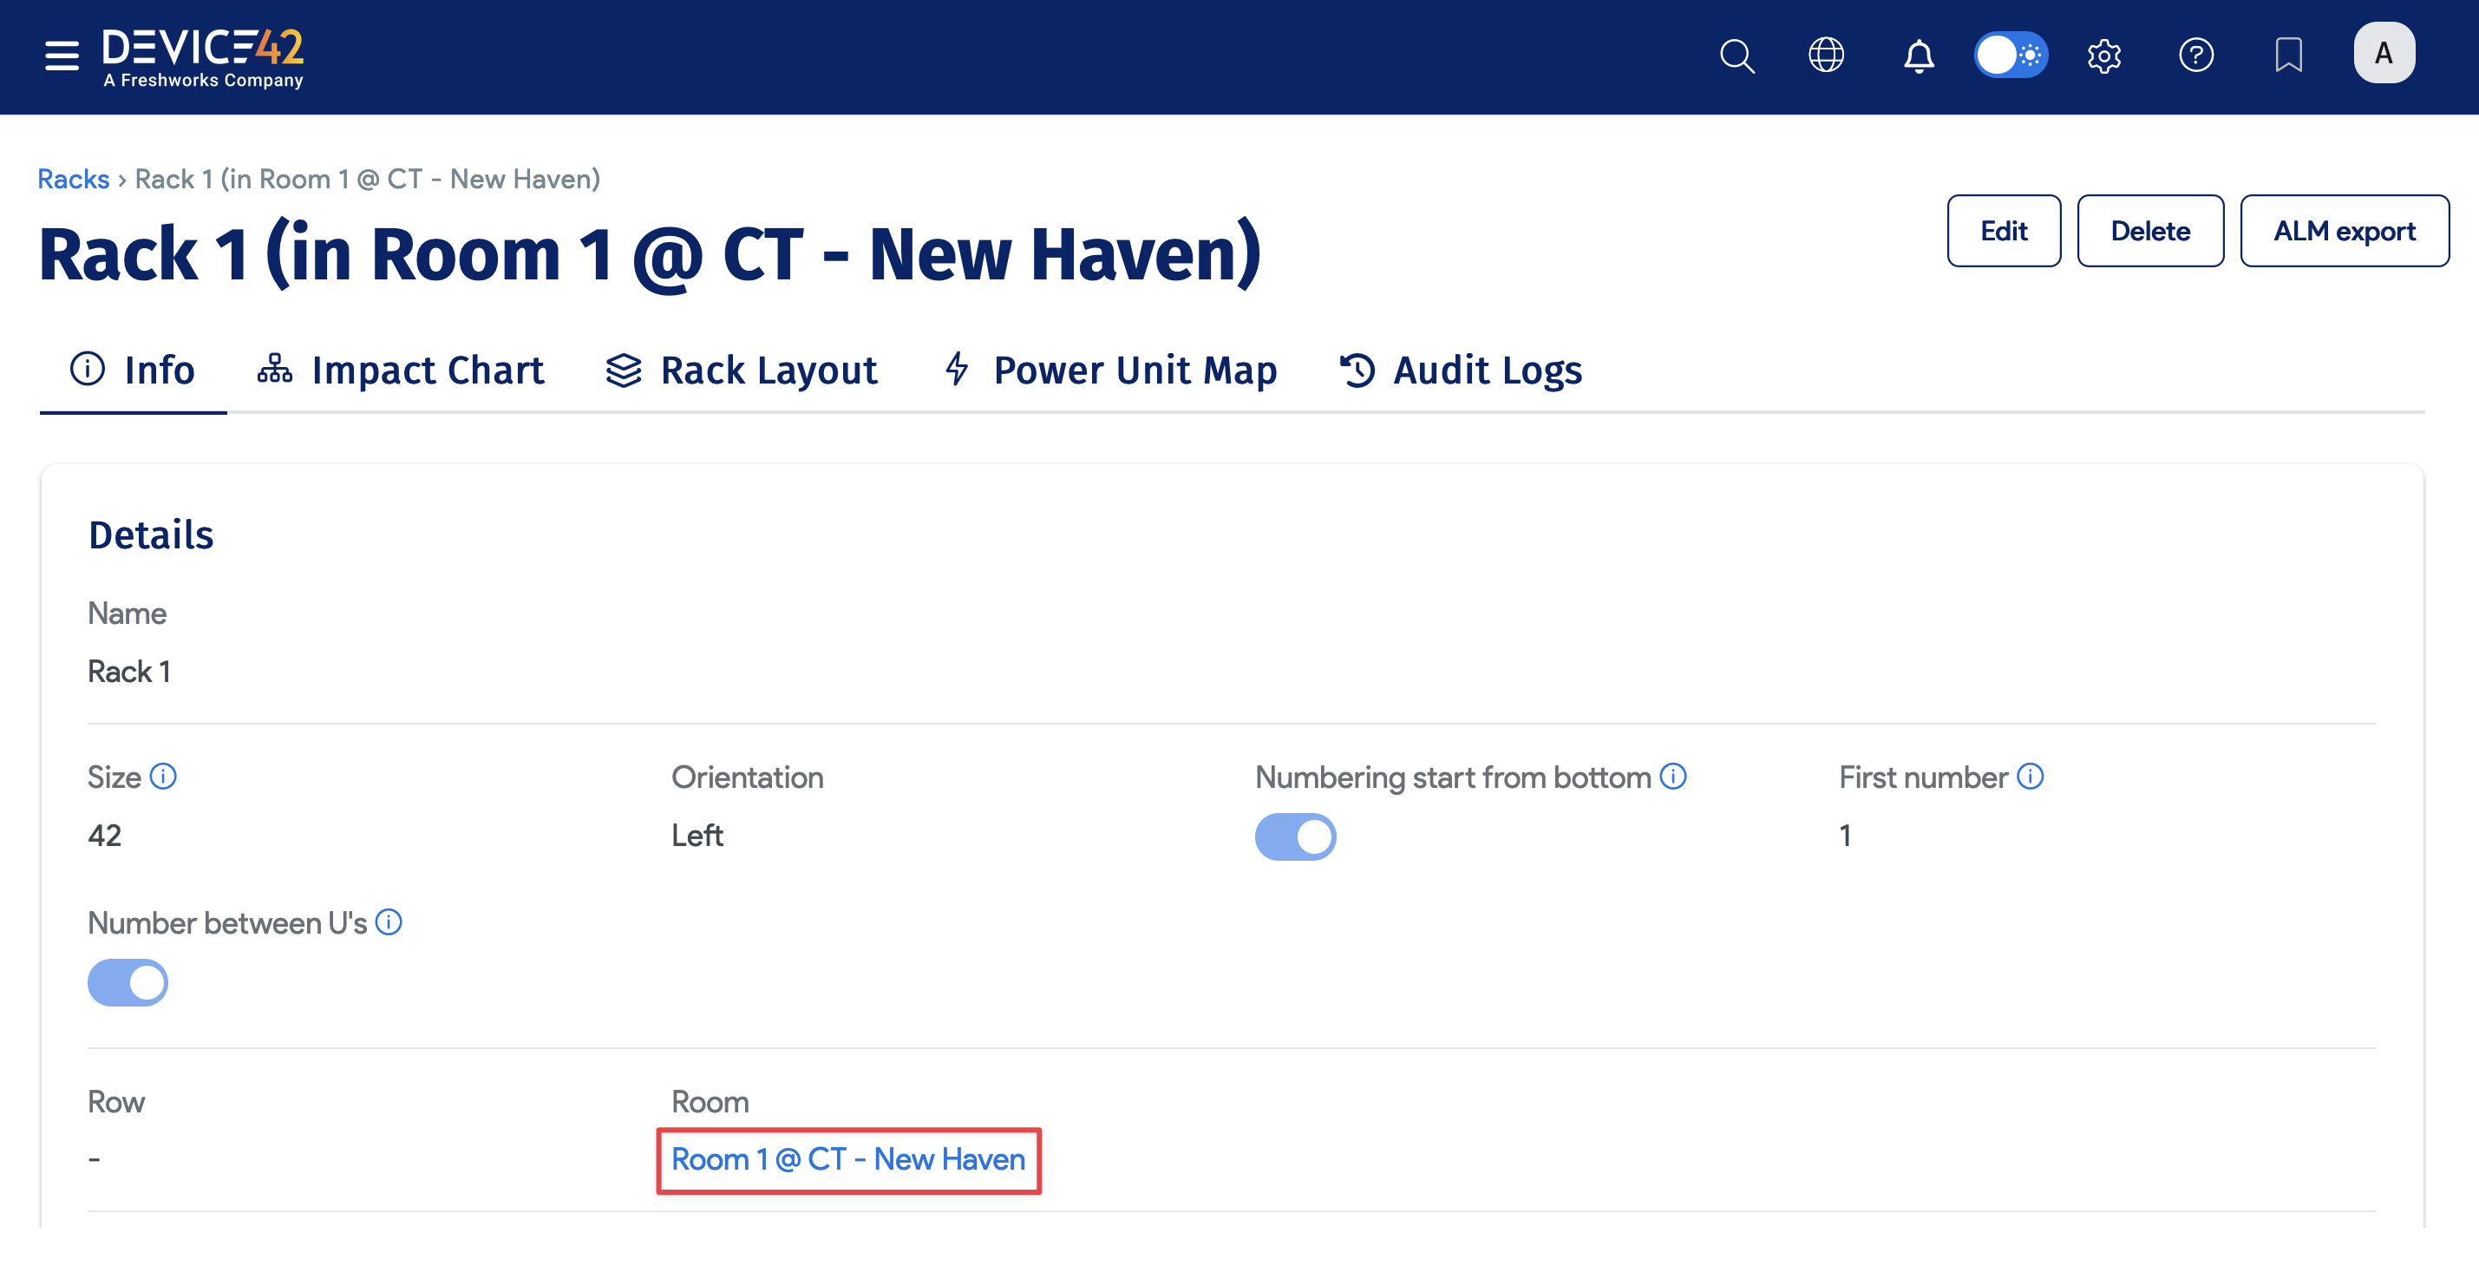The width and height of the screenshot is (2479, 1279).
Task: Click the bookmark icon
Action: [2287, 56]
